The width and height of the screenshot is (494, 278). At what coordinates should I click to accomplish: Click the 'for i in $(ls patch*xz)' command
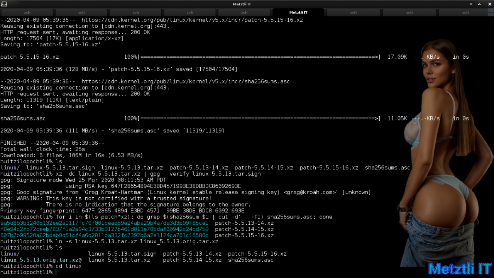(194, 217)
